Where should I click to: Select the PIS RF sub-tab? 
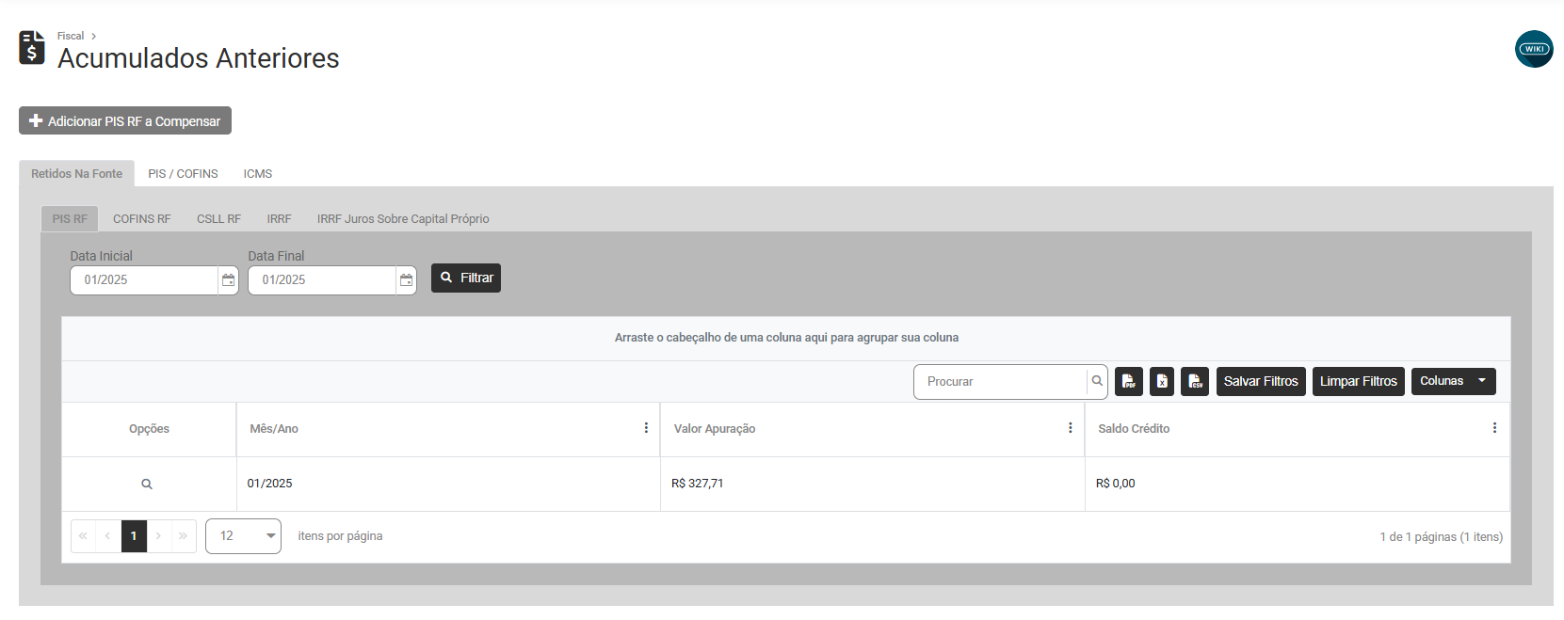(x=70, y=218)
